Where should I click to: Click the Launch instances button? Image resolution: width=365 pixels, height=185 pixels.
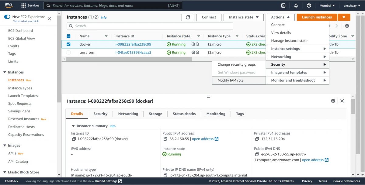point(317,17)
